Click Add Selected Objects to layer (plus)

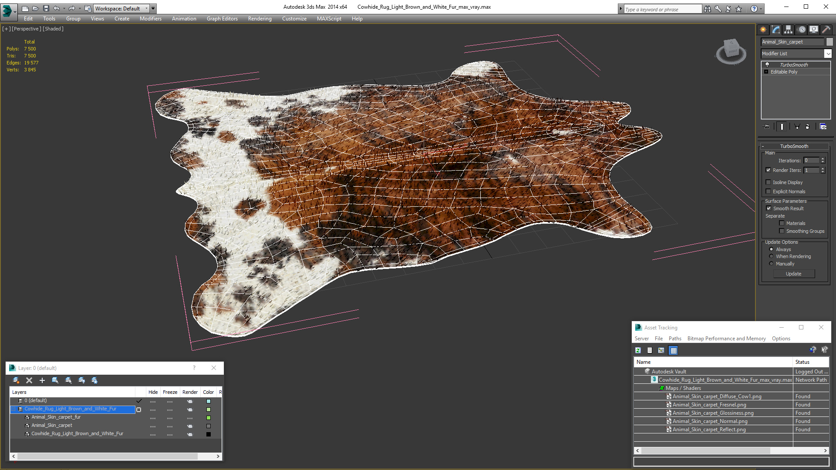point(42,380)
